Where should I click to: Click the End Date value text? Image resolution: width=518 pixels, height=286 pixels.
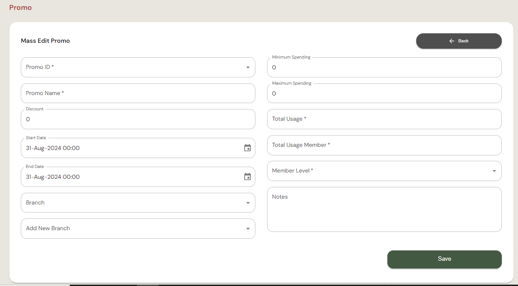53,177
